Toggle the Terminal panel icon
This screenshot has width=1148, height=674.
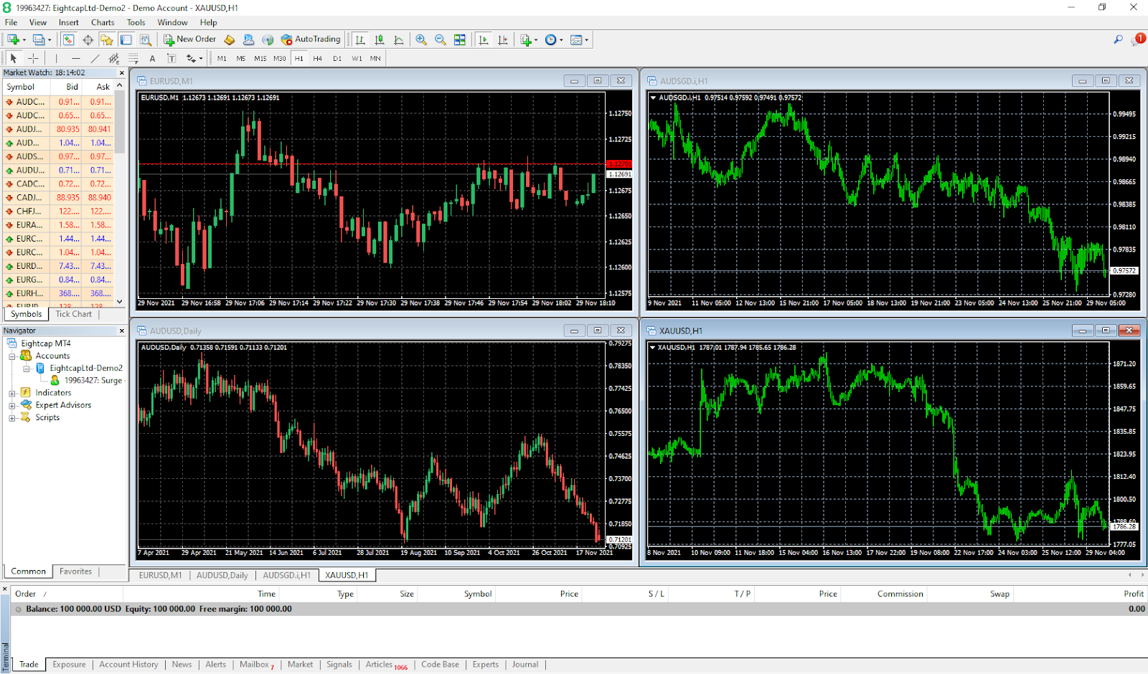[x=126, y=40]
